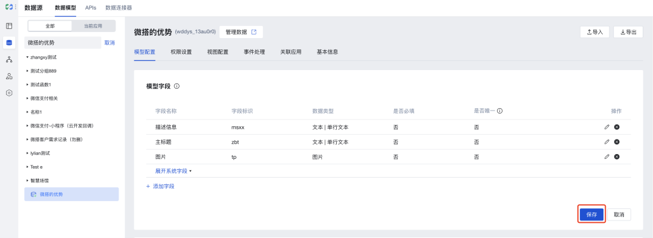
Task: Click 添加字段 to add a field
Action: [x=160, y=186]
